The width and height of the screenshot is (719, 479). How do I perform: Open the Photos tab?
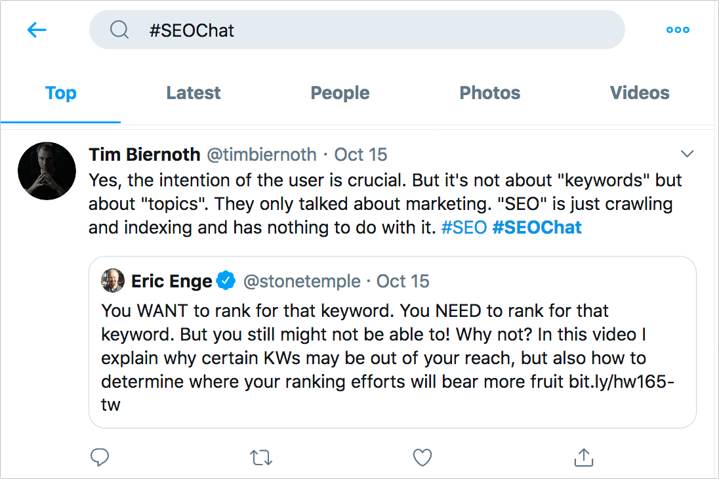489,93
